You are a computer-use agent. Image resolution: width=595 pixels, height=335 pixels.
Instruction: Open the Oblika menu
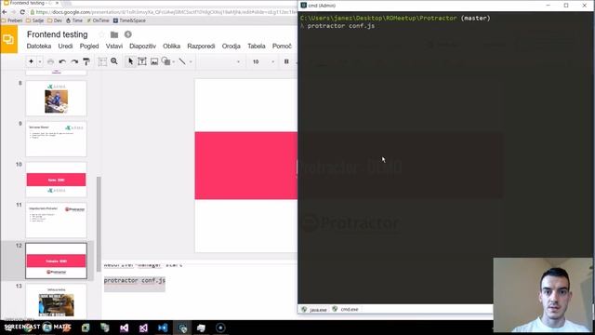pos(171,46)
